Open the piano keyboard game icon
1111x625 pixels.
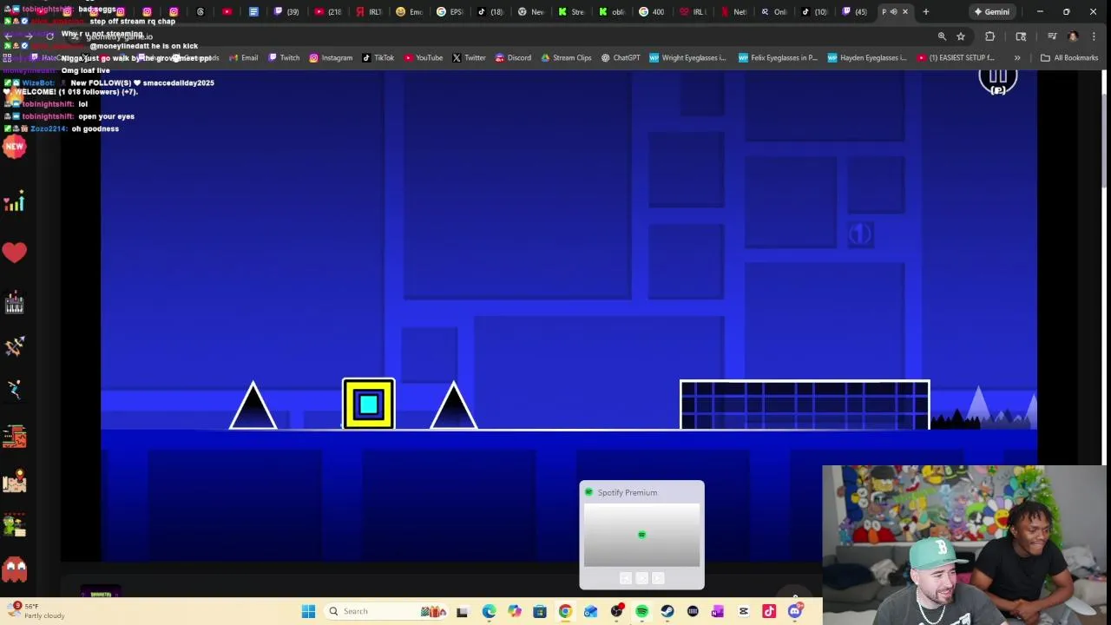[x=14, y=303]
